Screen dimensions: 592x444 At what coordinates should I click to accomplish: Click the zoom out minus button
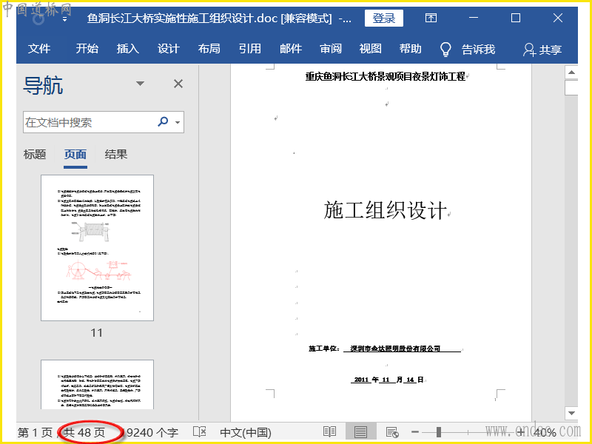click(415, 432)
